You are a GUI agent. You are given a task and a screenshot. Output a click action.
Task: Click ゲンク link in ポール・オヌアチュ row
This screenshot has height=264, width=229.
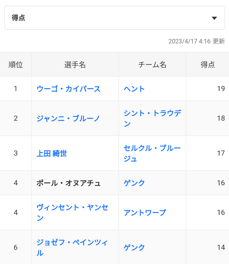(x=134, y=183)
